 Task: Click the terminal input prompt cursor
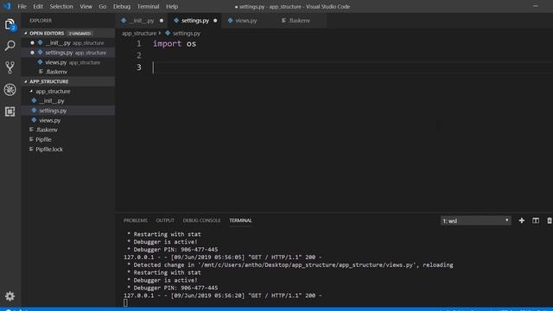[125, 303]
